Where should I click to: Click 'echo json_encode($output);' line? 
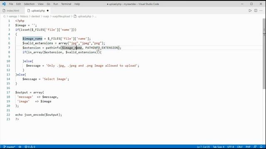(39, 115)
